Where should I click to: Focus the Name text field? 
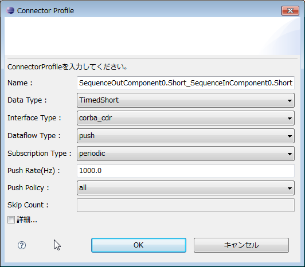point(186,83)
